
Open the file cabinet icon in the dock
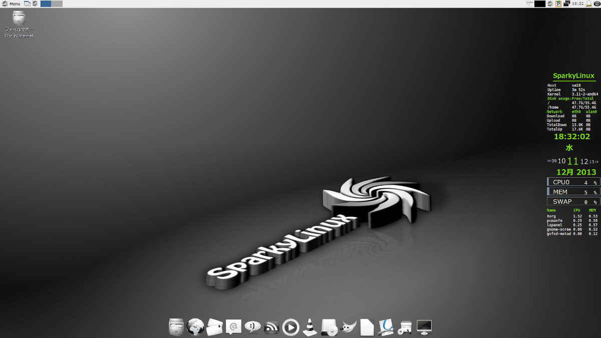(176, 327)
